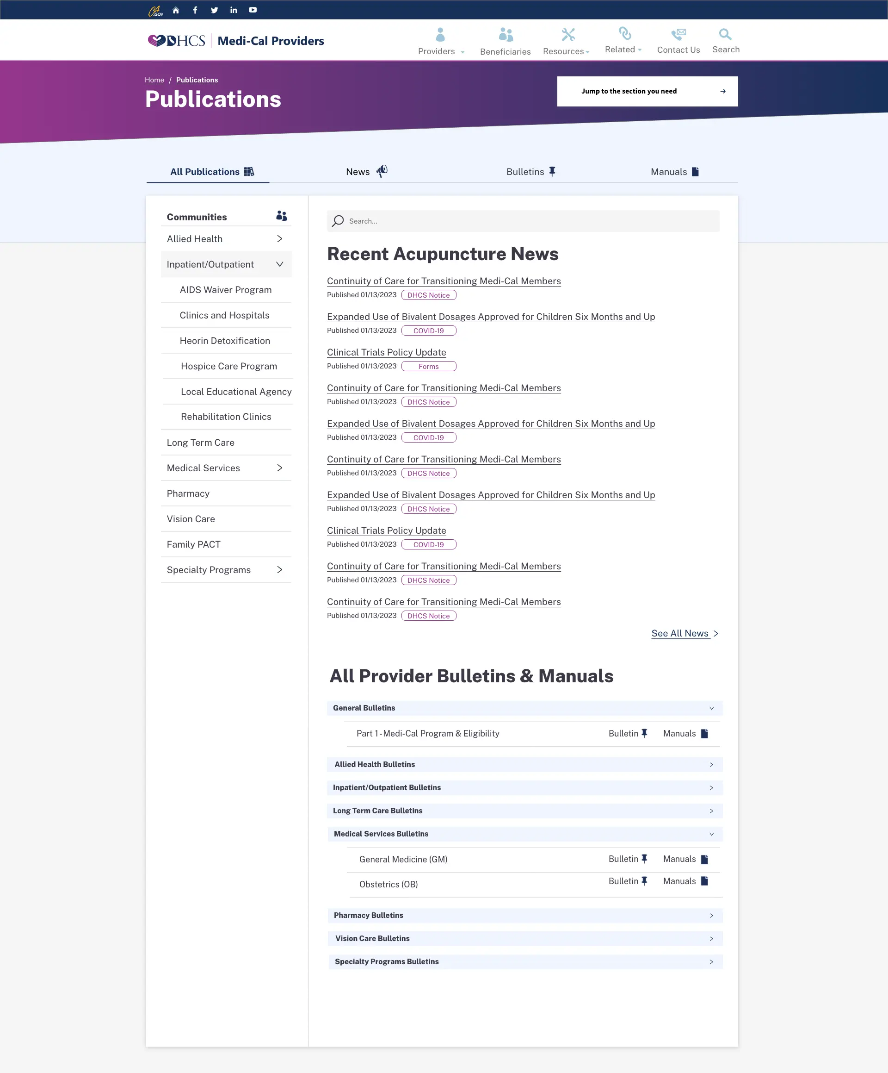This screenshot has width=888, height=1073.
Task: Switch to the Manuals tab
Action: [x=674, y=172]
